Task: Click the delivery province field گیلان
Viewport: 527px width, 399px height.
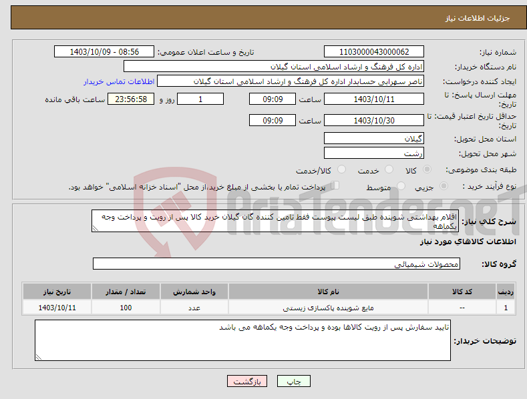Action: (374, 138)
